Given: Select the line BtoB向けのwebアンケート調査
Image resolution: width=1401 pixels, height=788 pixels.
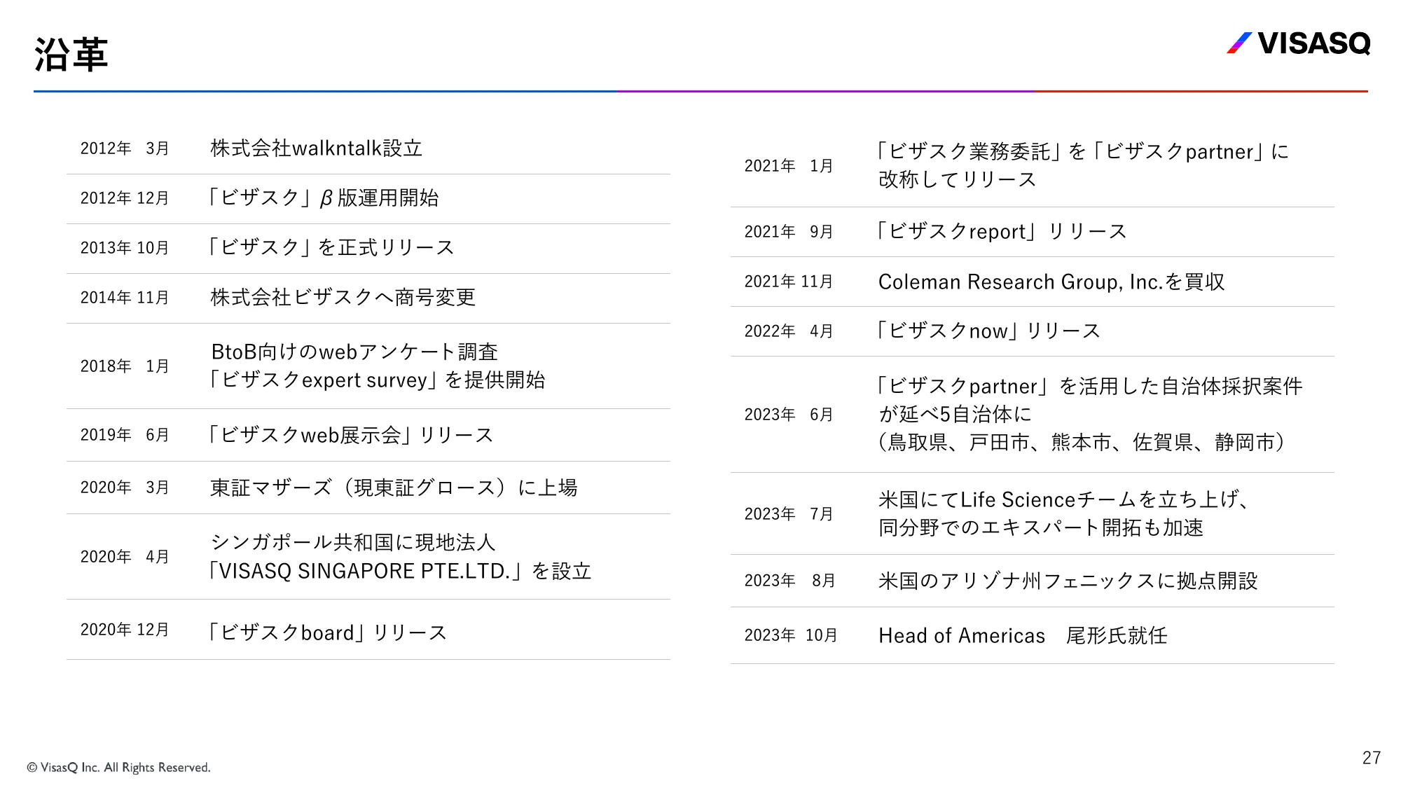Looking at the screenshot, I should click(354, 352).
